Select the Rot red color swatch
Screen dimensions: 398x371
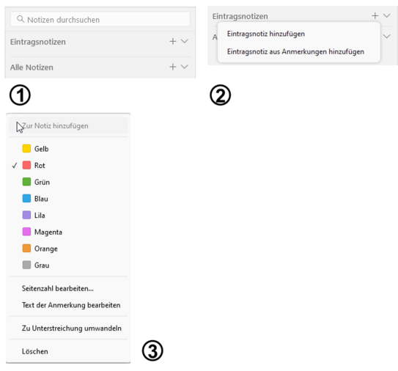click(x=26, y=165)
